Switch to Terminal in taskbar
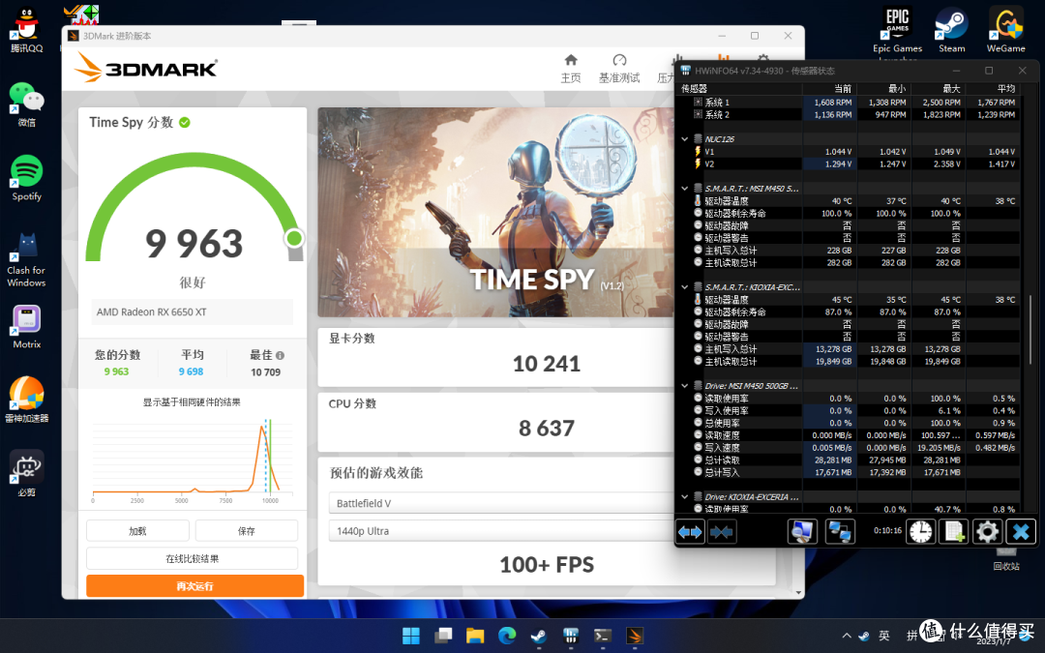1045x653 pixels. (603, 636)
